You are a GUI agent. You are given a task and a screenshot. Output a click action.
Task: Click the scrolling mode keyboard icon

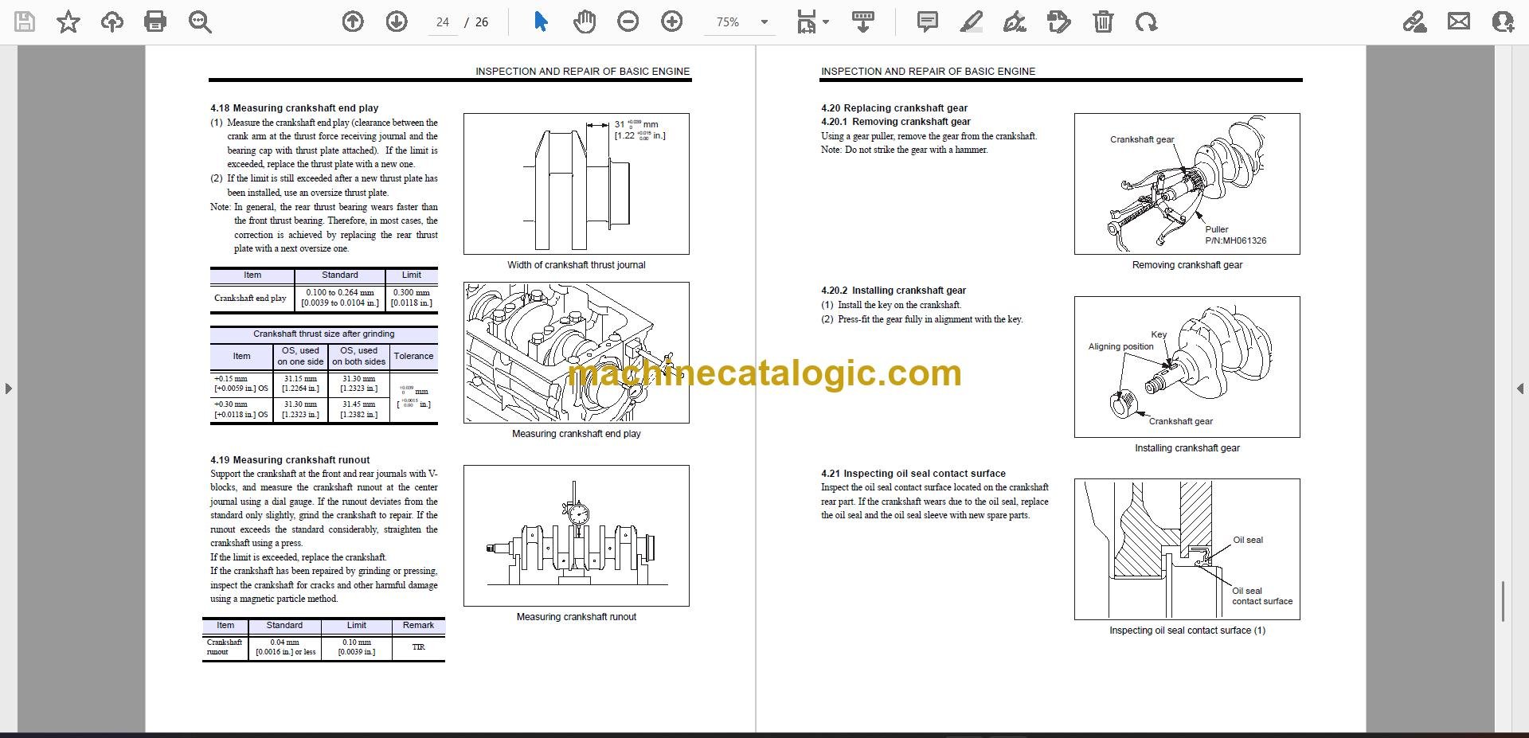coord(863,21)
